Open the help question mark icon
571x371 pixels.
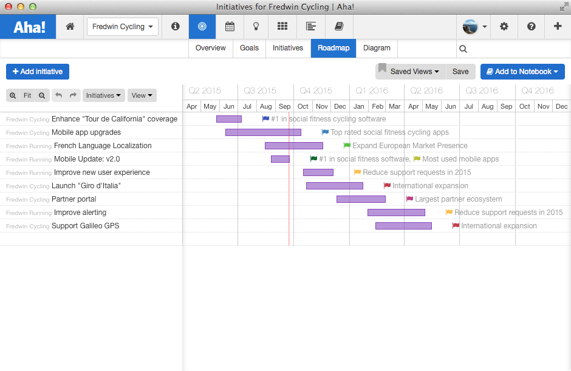tap(532, 27)
